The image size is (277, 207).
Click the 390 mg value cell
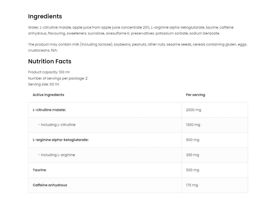coord(192,155)
